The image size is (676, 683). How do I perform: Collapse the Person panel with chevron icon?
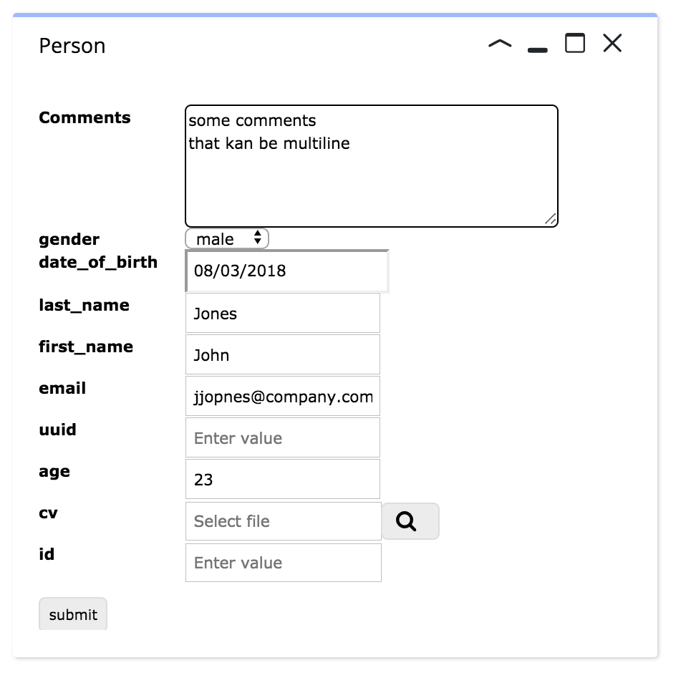click(x=500, y=44)
